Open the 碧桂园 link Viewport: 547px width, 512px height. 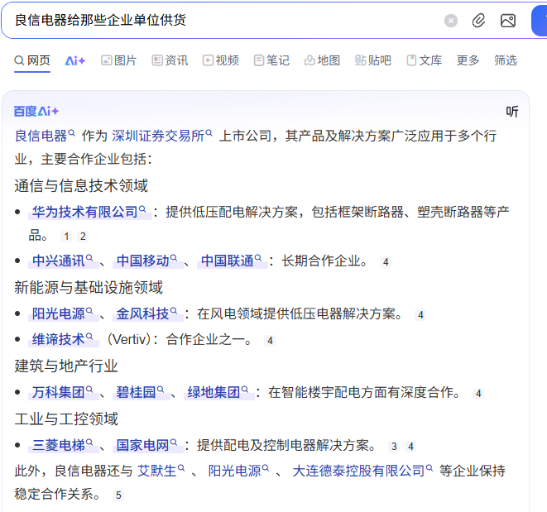(x=140, y=392)
